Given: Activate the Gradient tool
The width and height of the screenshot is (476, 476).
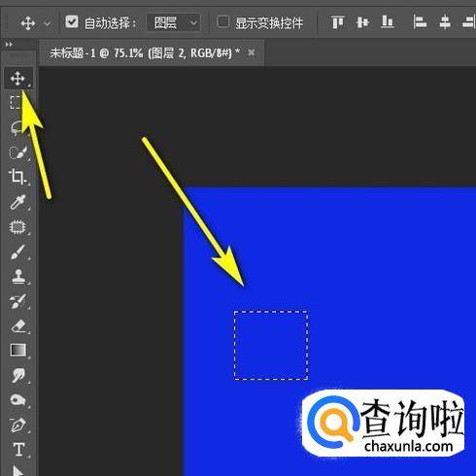Looking at the screenshot, I should tap(18, 351).
